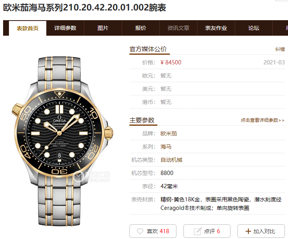288x239 pixels.
Task: Switch to the 详细参数 tab
Action: [x=65, y=28]
